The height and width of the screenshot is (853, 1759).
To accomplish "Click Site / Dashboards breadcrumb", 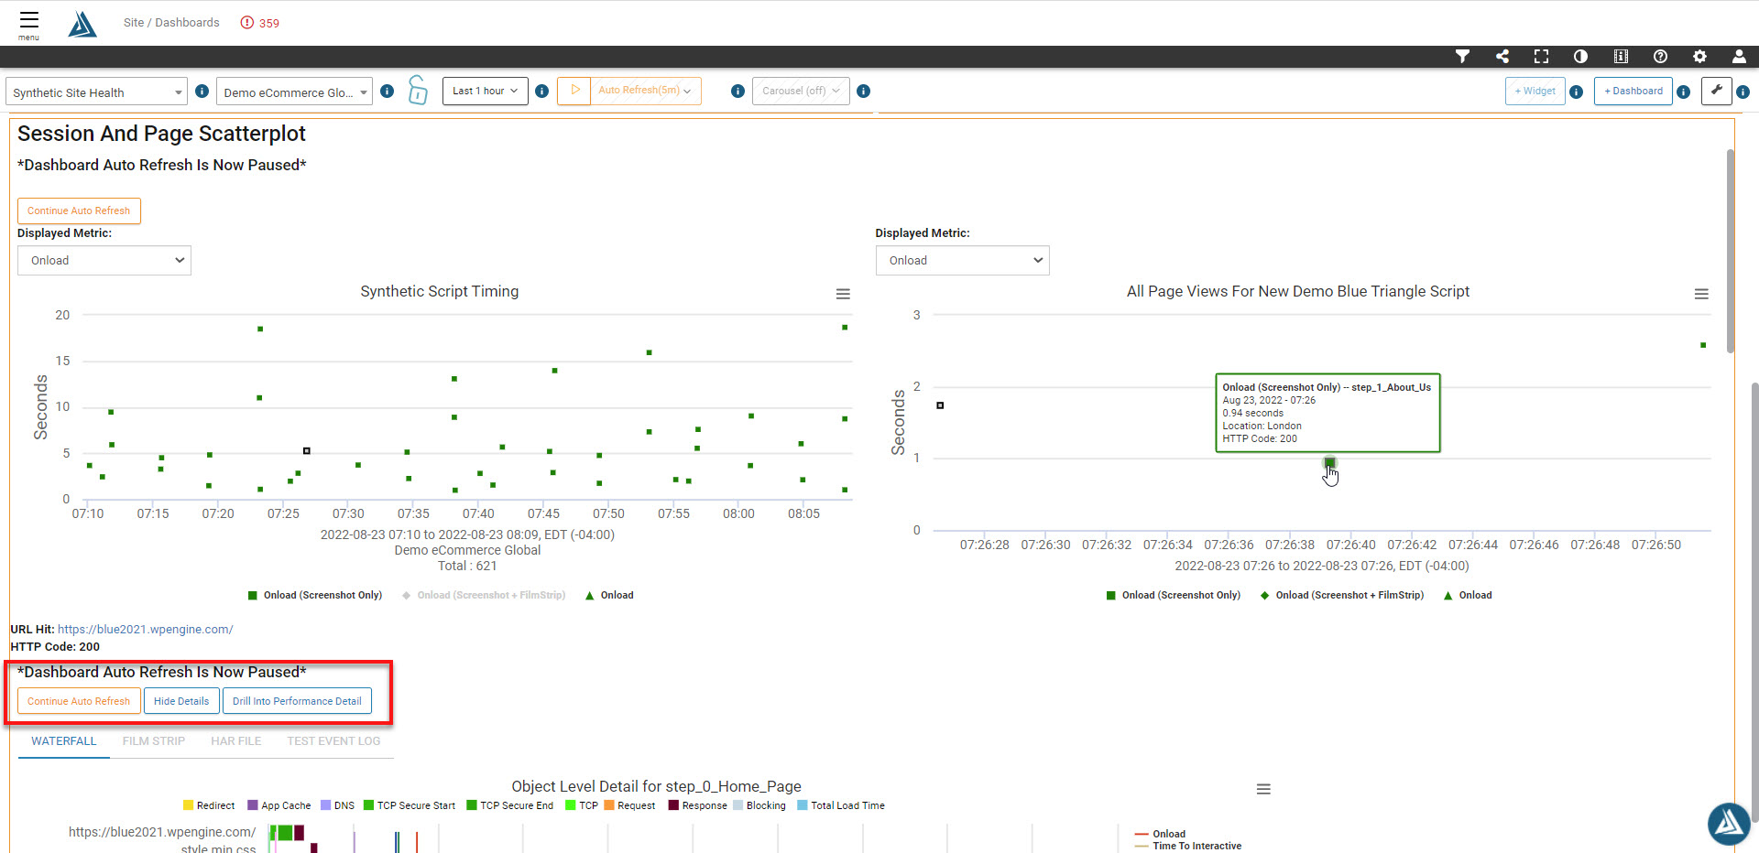I will tap(171, 23).
